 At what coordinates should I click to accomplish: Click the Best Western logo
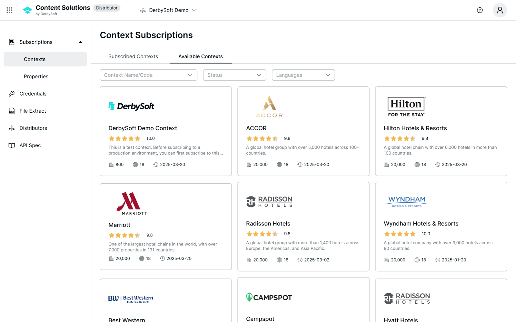[x=131, y=299]
